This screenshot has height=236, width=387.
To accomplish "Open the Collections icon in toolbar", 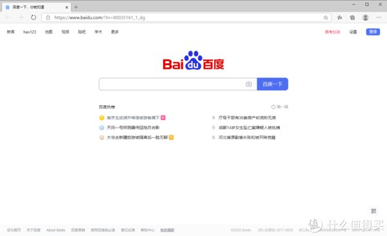I will [x=352, y=17].
